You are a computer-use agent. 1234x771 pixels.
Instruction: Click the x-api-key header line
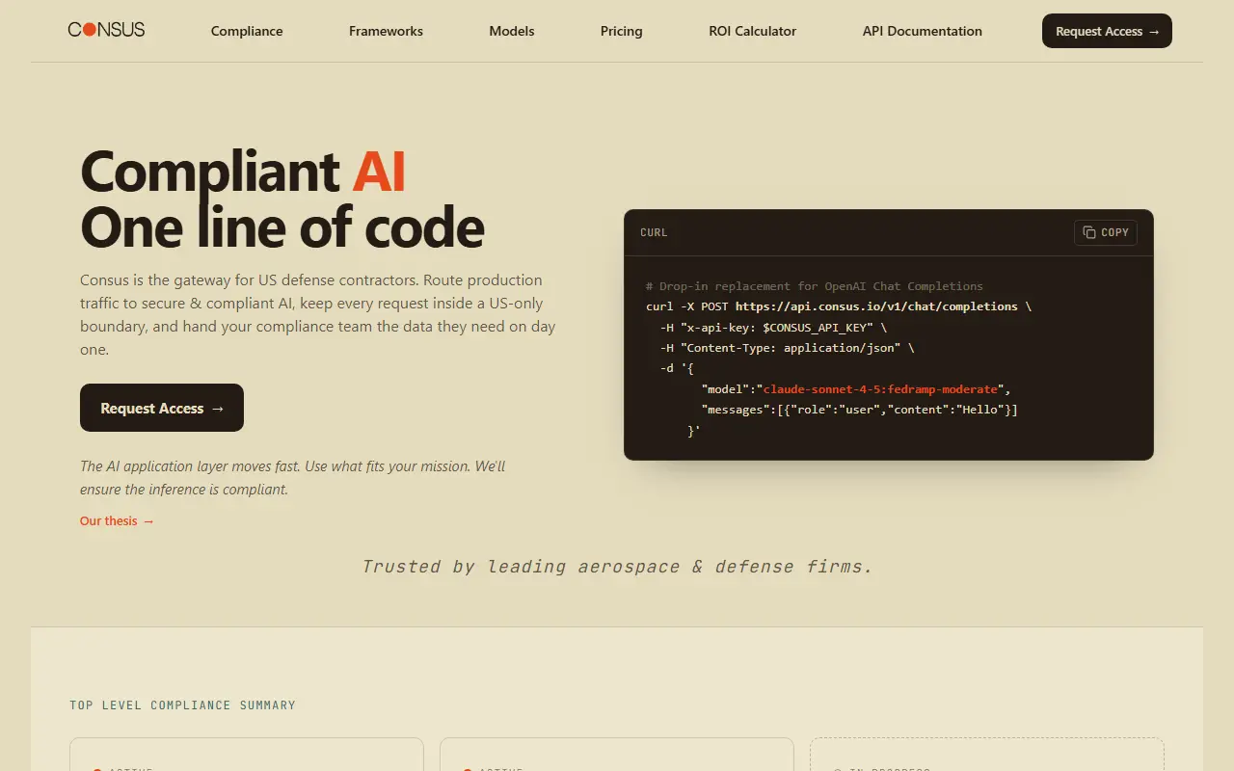point(773,327)
